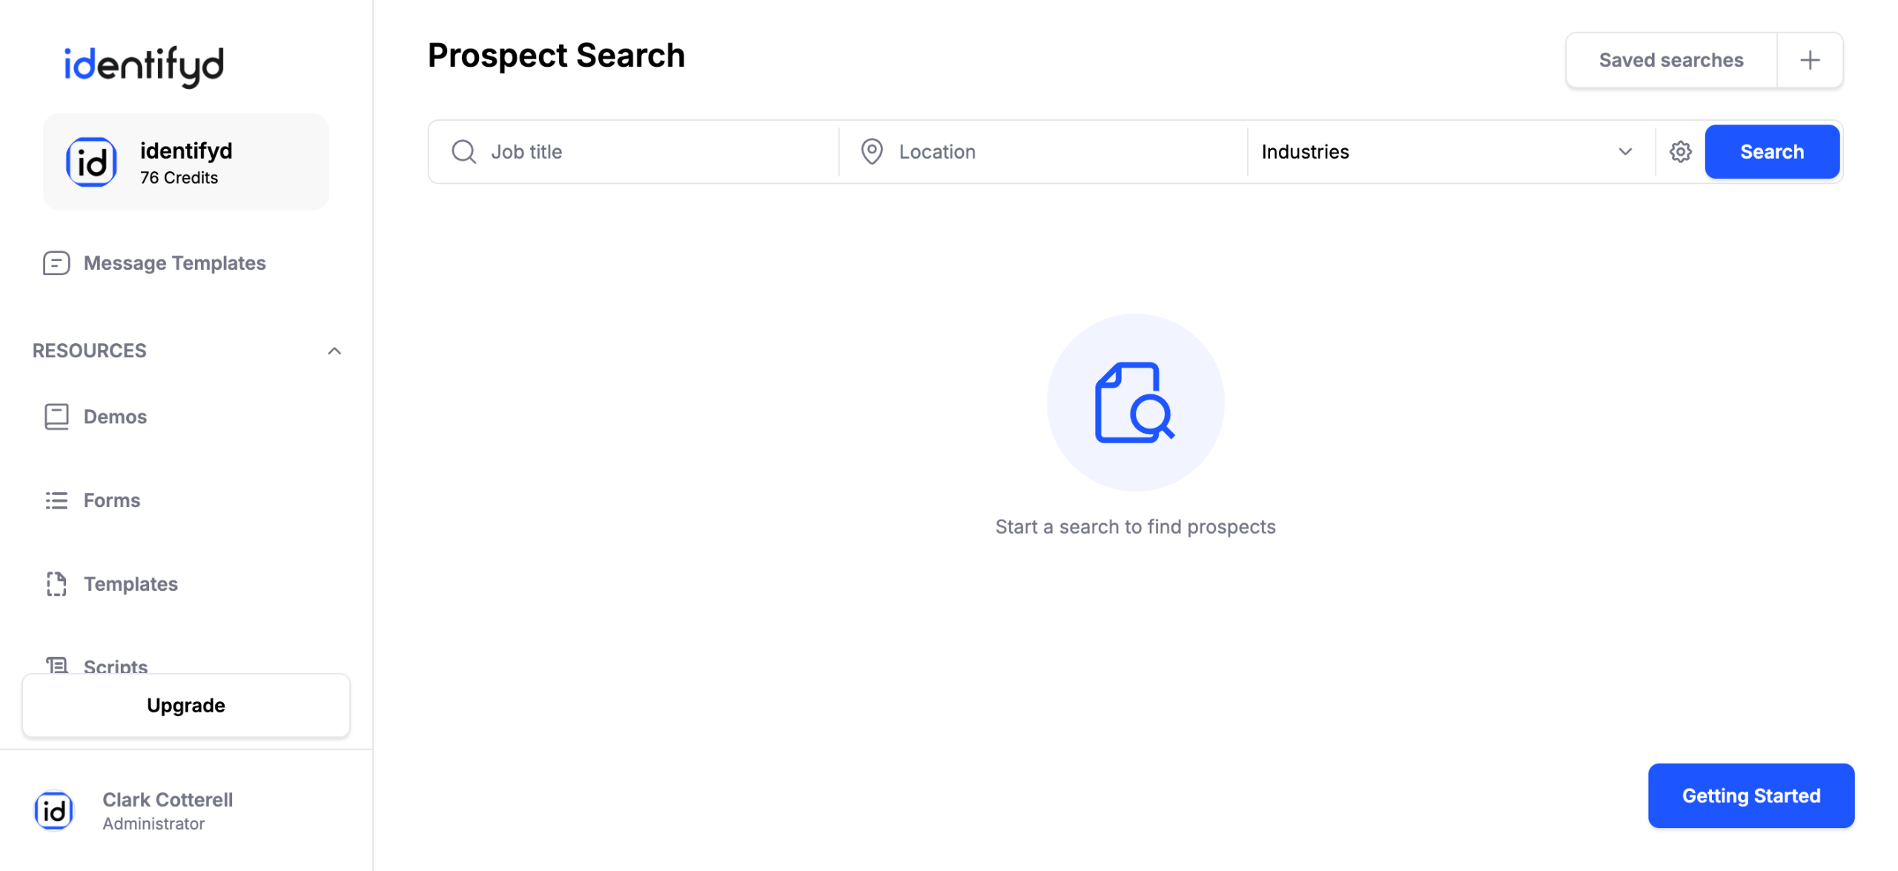
Task: Click the magnifier icon in Job title
Action: click(464, 152)
